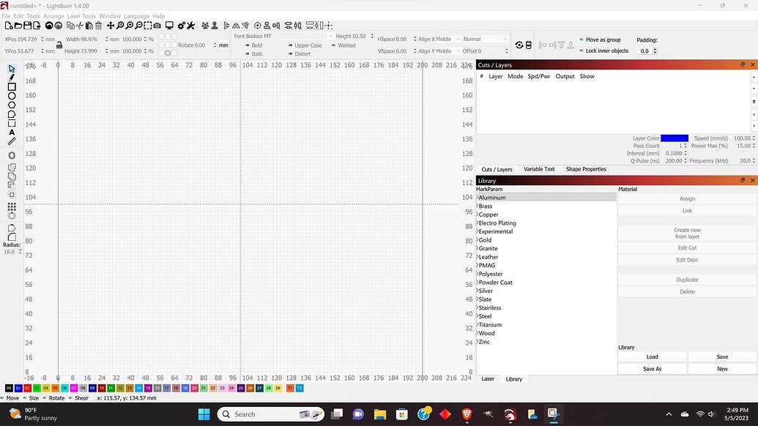This screenshot has width=758, height=426.
Task: Open the Font Bodoni MT dropdown
Action: (283, 36)
